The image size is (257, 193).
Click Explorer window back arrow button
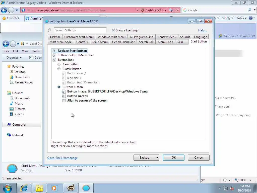6,44
